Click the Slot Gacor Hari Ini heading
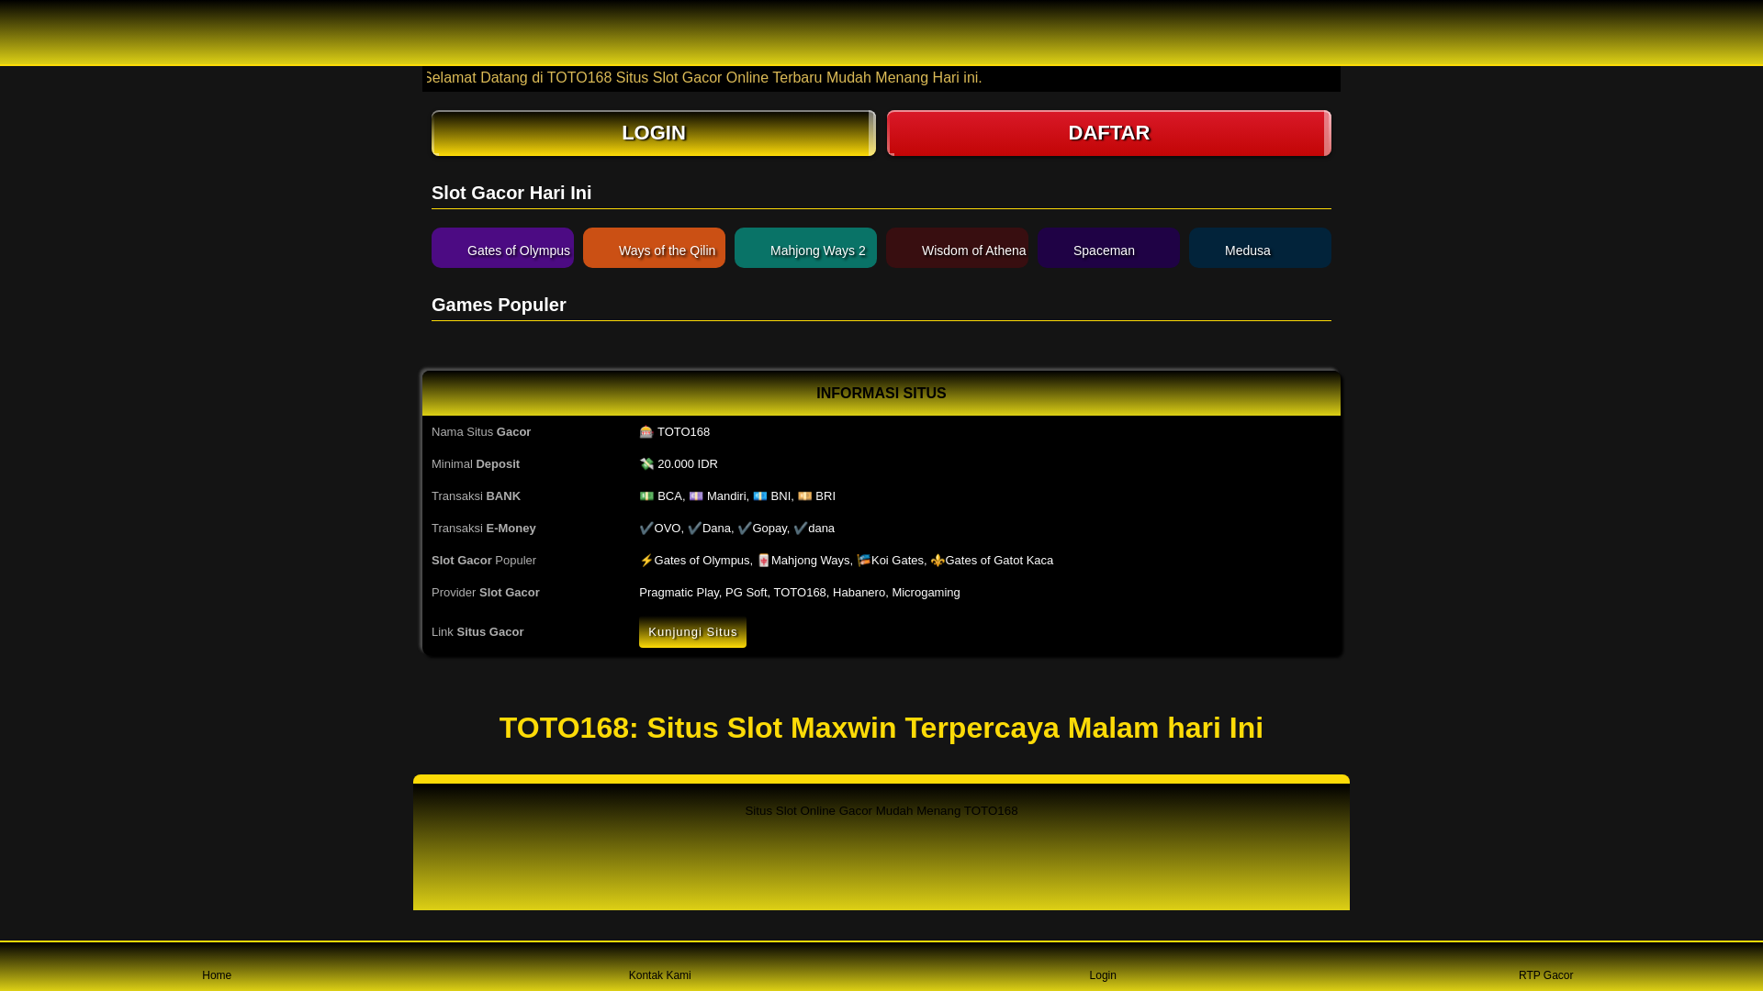Viewport: 1763px width, 991px height. coord(511,193)
